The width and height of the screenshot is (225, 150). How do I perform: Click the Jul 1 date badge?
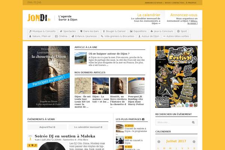30,138
